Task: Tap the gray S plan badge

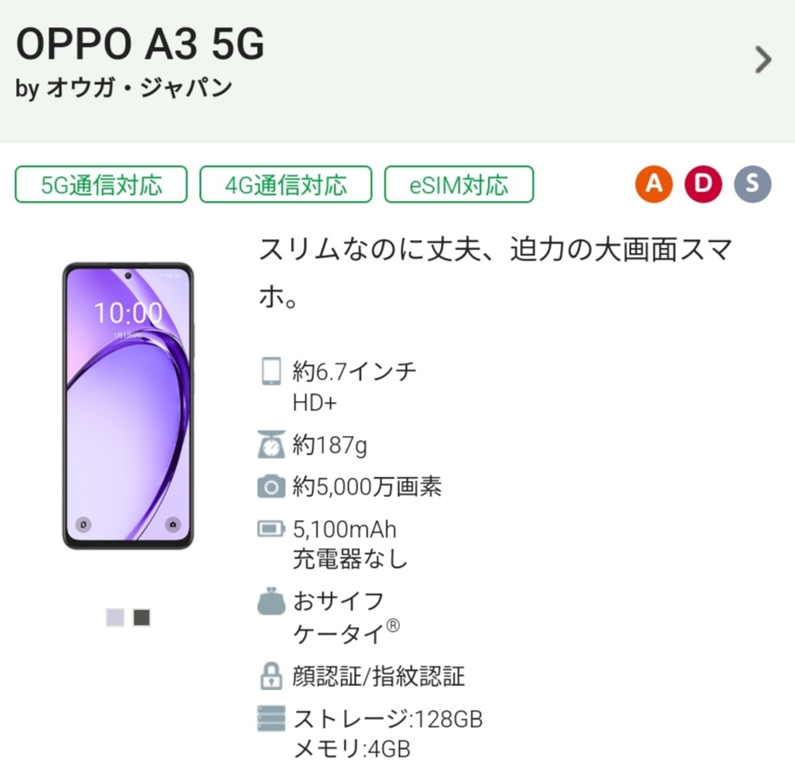Action: (752, 184)
